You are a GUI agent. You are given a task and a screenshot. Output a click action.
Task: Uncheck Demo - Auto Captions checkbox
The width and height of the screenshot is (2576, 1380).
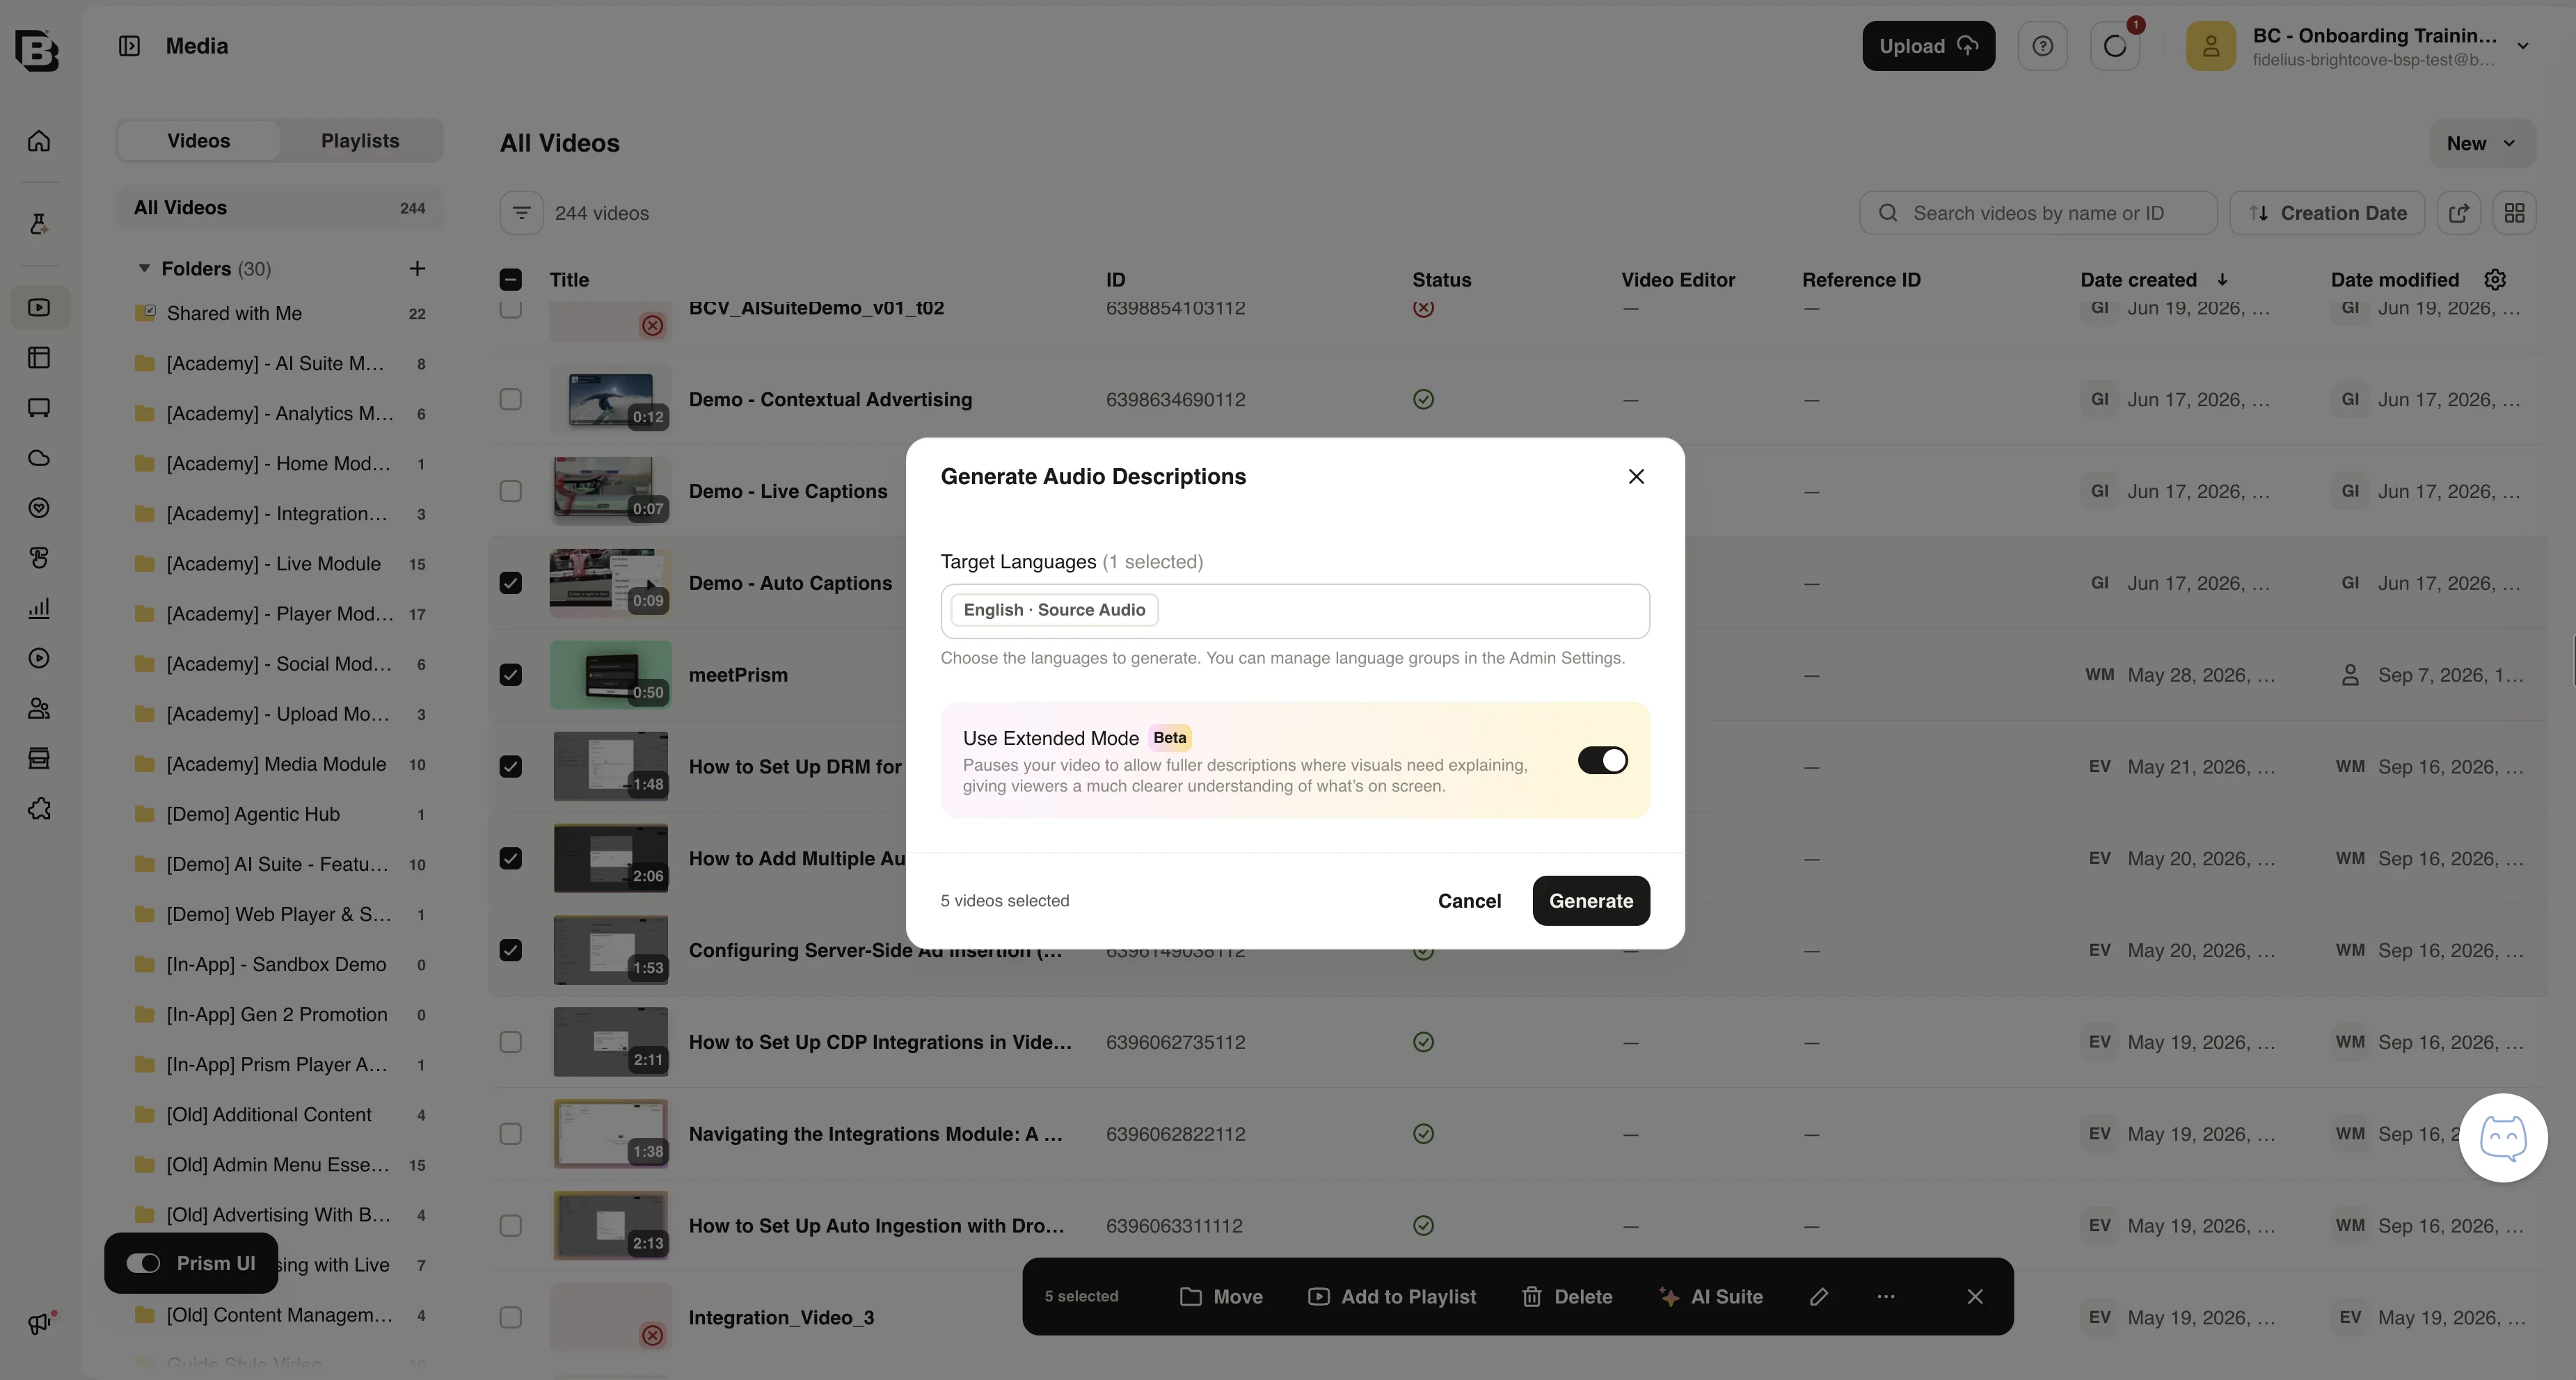pos(510,583)
